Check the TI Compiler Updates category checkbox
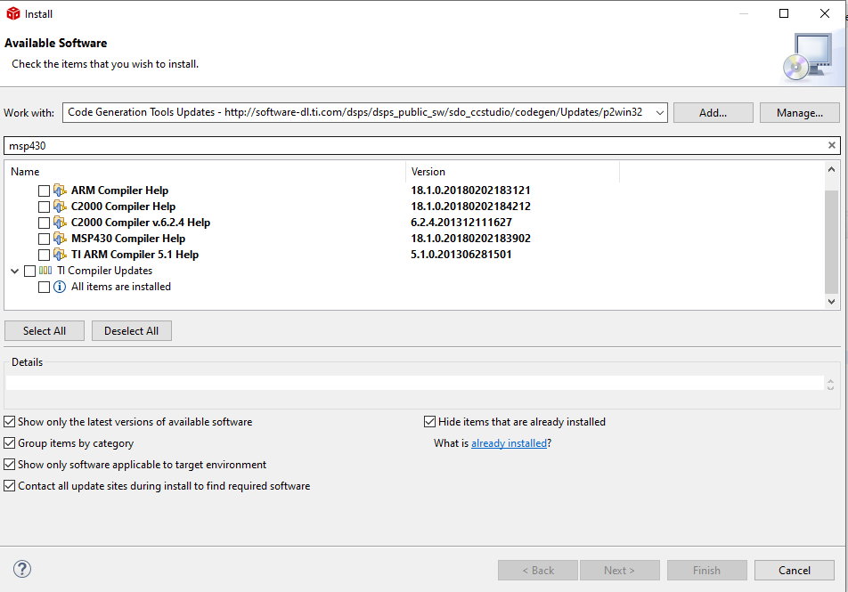This screenshot has width=848, height=592. tap(29, 271)
